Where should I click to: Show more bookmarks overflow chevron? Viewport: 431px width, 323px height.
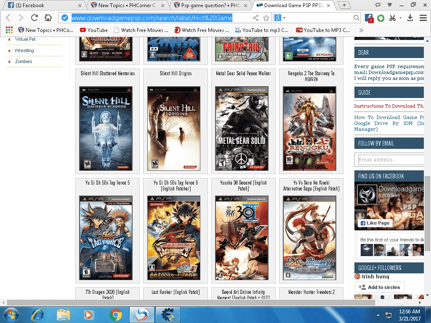coord(361,30)
